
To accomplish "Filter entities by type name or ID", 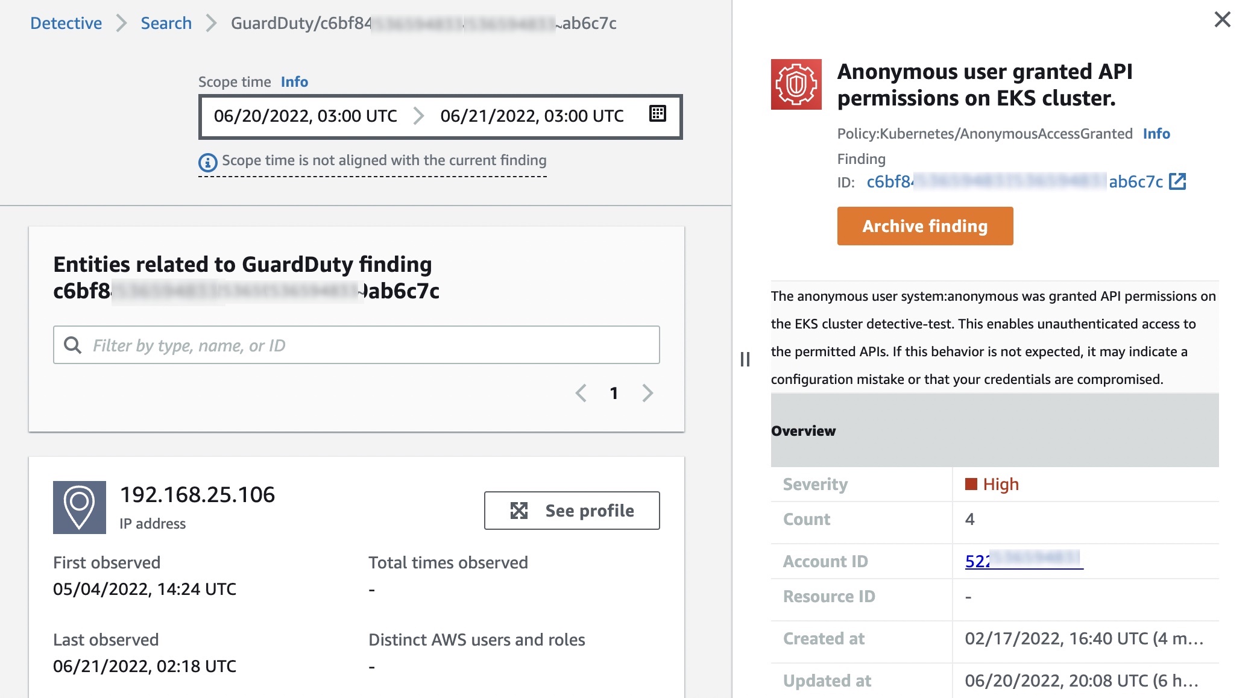I will pos(357,345).
